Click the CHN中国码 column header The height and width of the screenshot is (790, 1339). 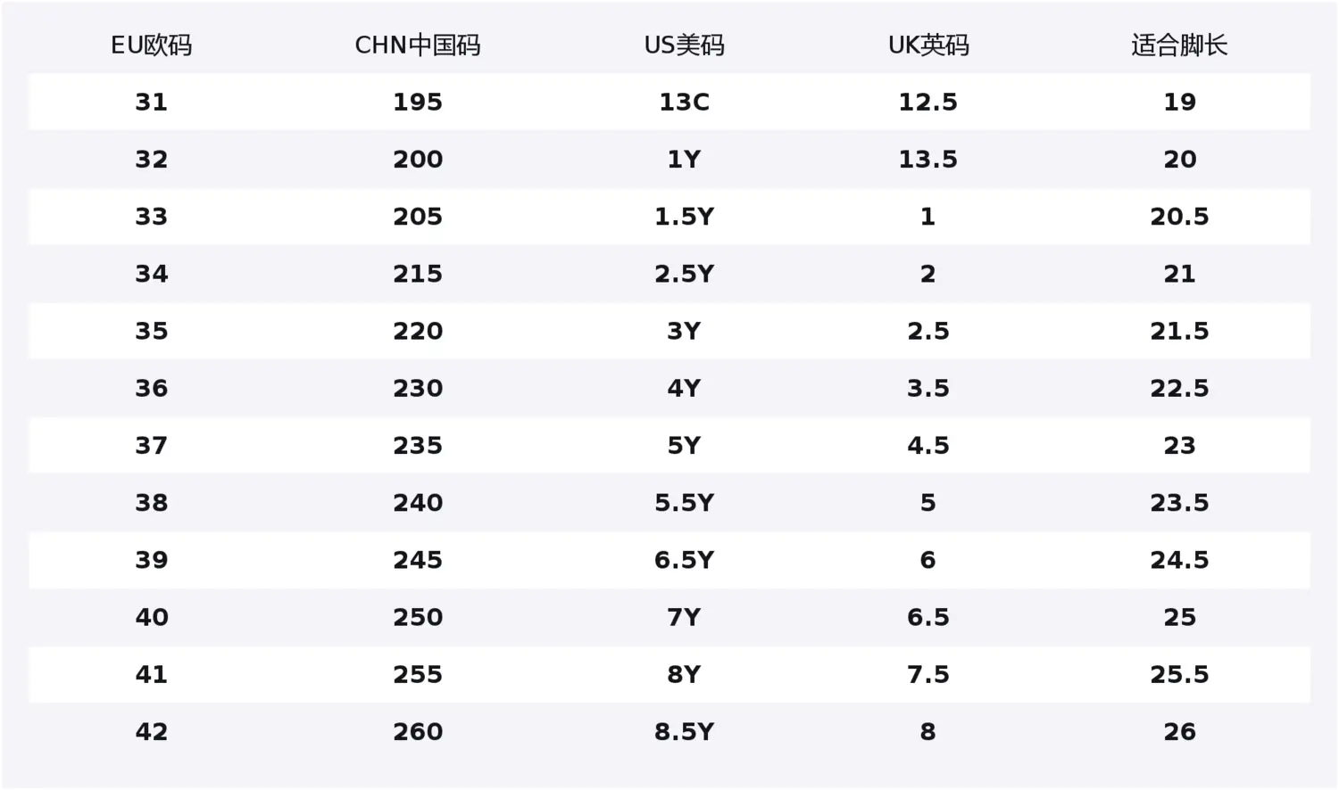[418, 45]
